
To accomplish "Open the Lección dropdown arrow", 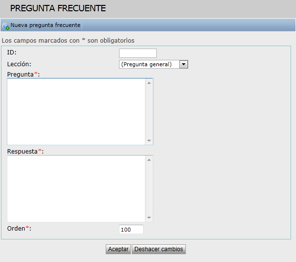I will point(184,64).
